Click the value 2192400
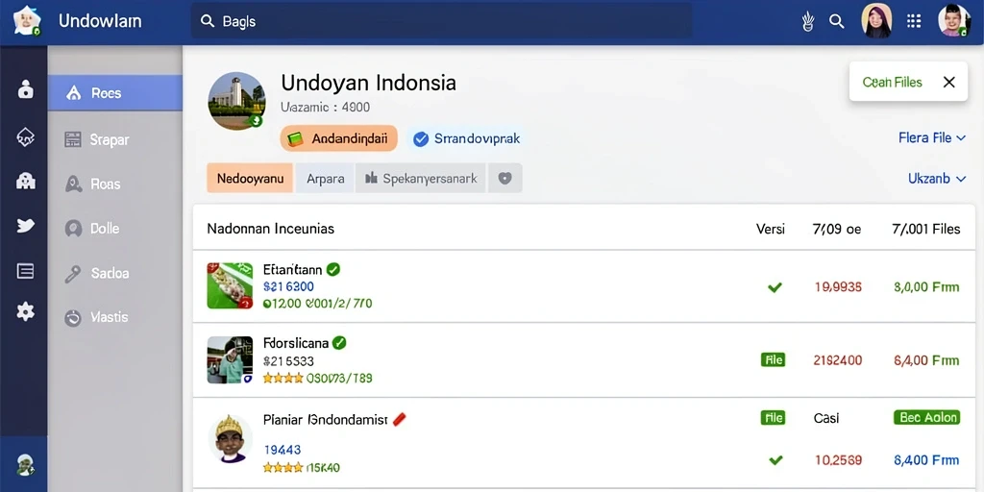Viewport: 984px width, 492px height. tap(838, 361)
